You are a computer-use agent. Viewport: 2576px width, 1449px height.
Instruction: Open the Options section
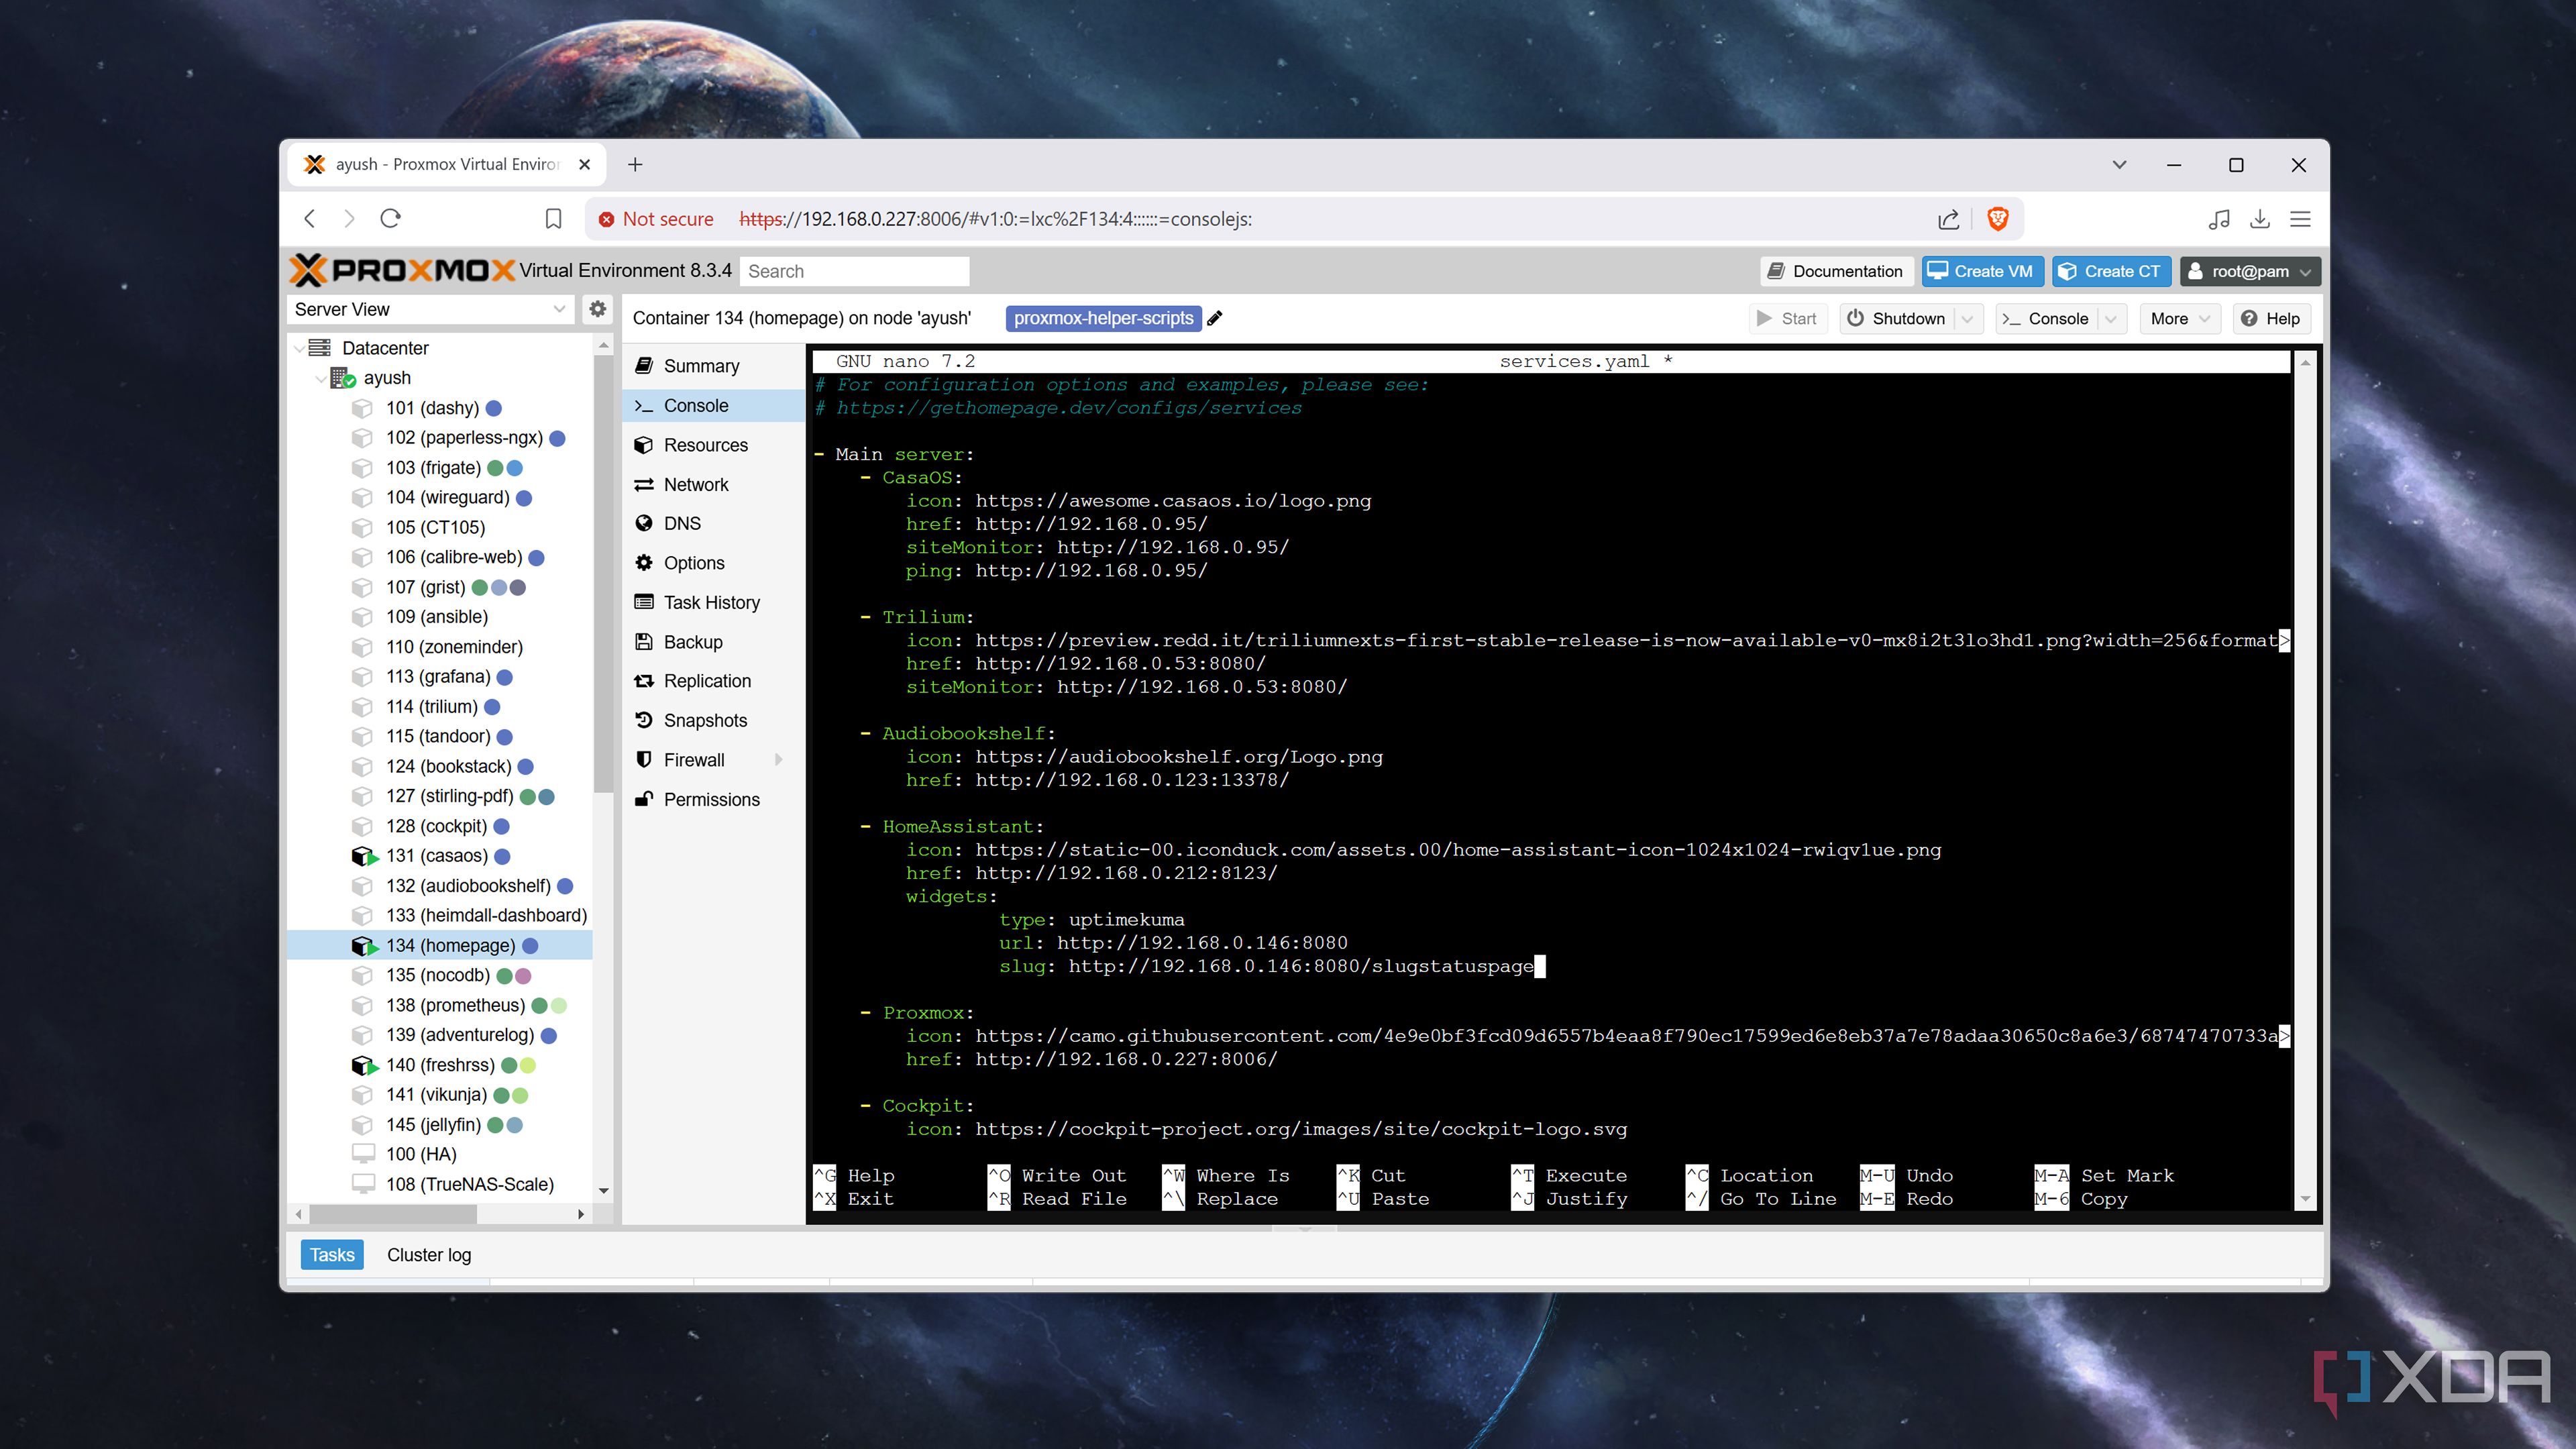click(x=713, y=563)
